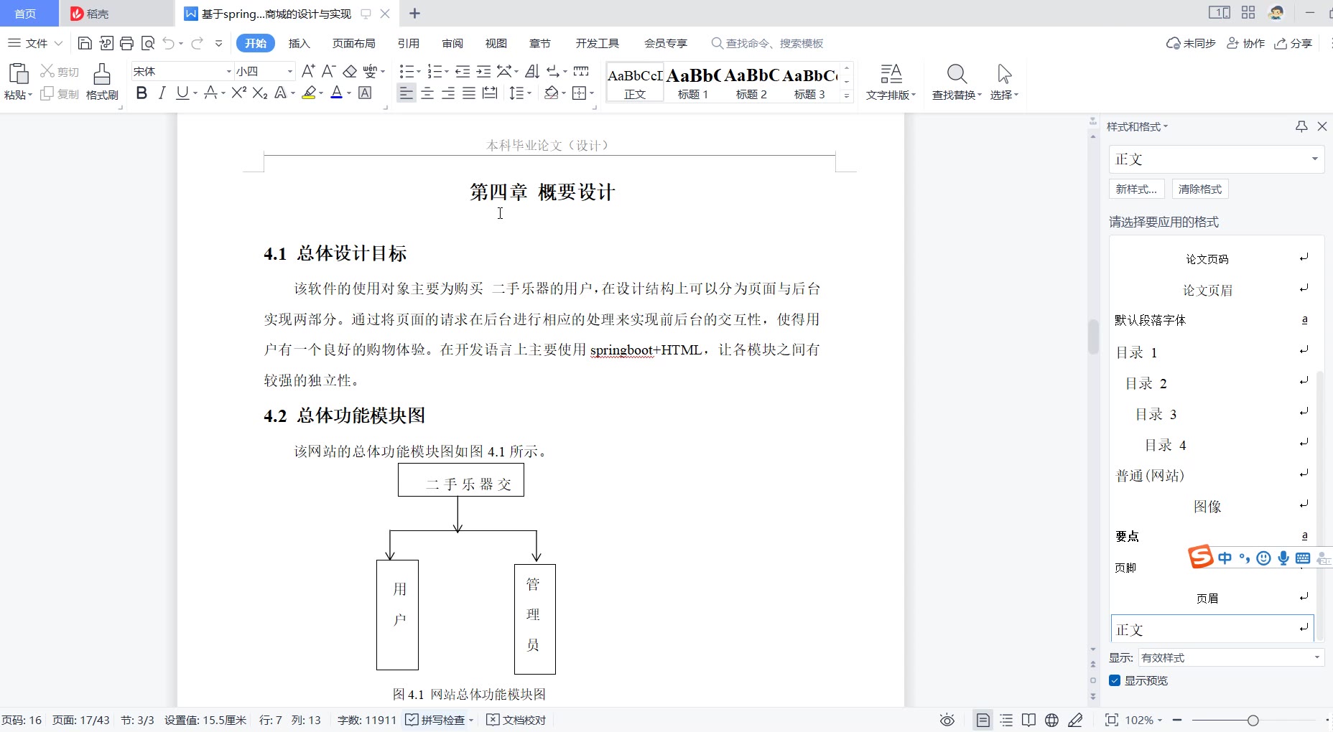This screenshot has height=732, width=1333.
Task: Toggle Bold formatting
Action: [141, 93]
